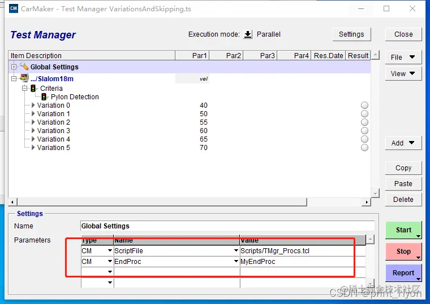This screenshot has height=304, width=430.
Task: Click the Copy button
Action: 403,168
